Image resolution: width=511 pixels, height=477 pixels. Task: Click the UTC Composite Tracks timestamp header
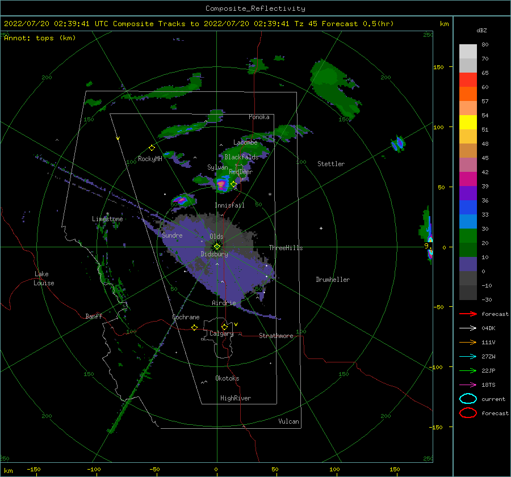(199, 24)
